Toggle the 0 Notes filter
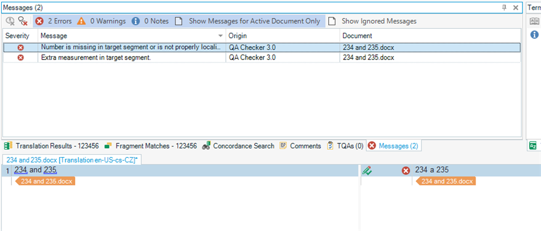Image resolution: width=541 pixels, height=231 pixels. click(150, 22)
